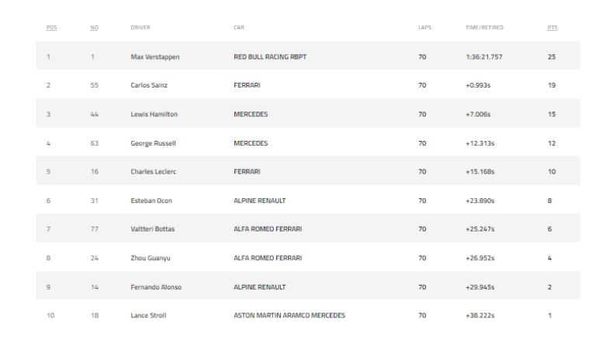Click RED BULL RACING RBPT car name
This screenshot has width=599, height=363.
coord(270,57)
